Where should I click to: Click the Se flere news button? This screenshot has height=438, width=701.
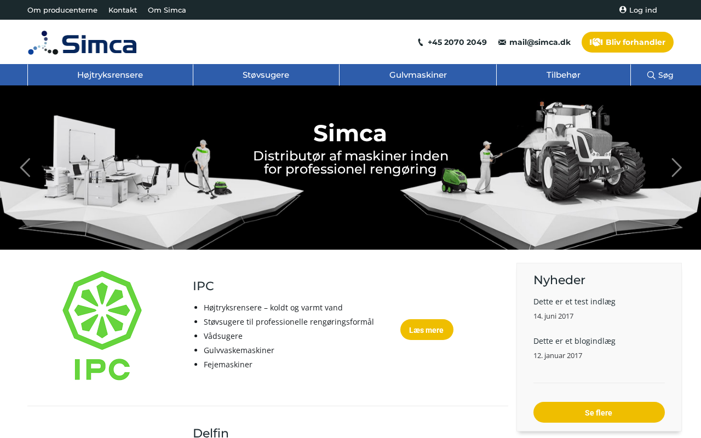pyautogui.click(x=599, y=412)
